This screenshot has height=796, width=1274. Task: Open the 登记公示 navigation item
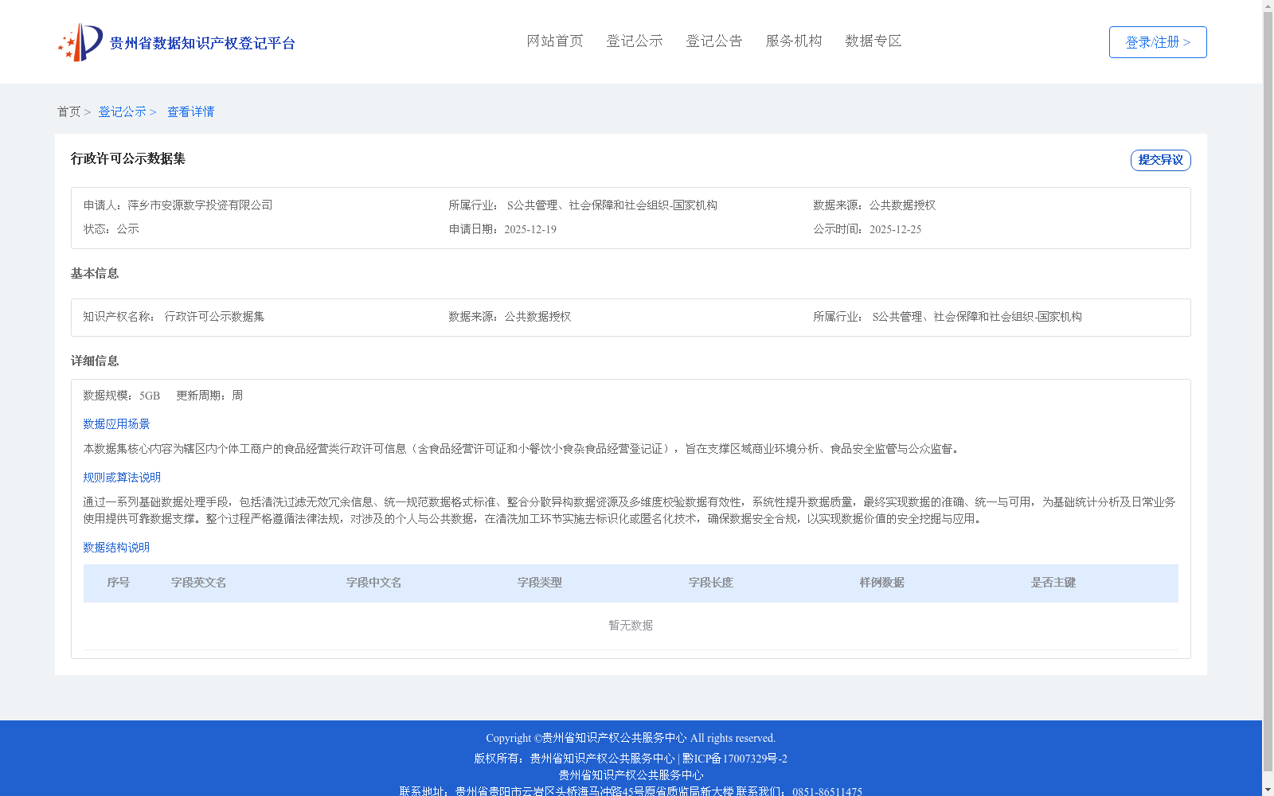[635, 41]
